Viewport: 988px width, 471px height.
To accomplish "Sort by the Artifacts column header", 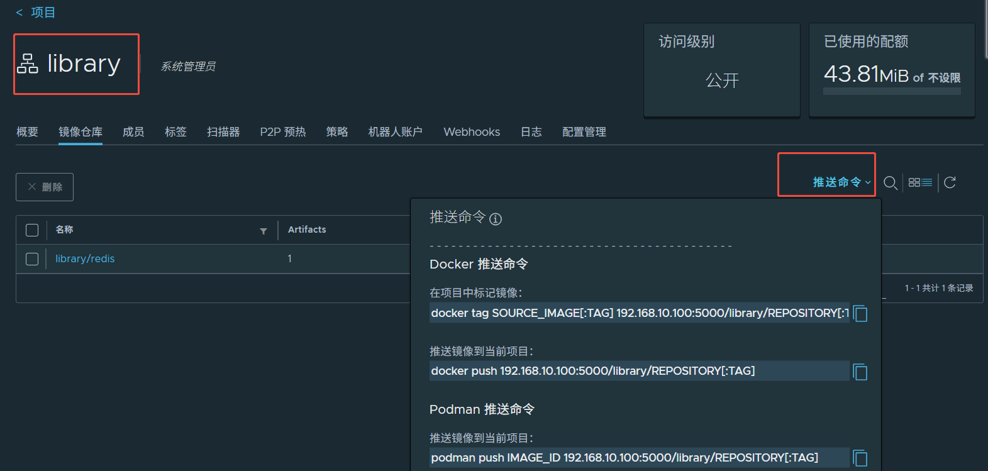I will [307, 230].
